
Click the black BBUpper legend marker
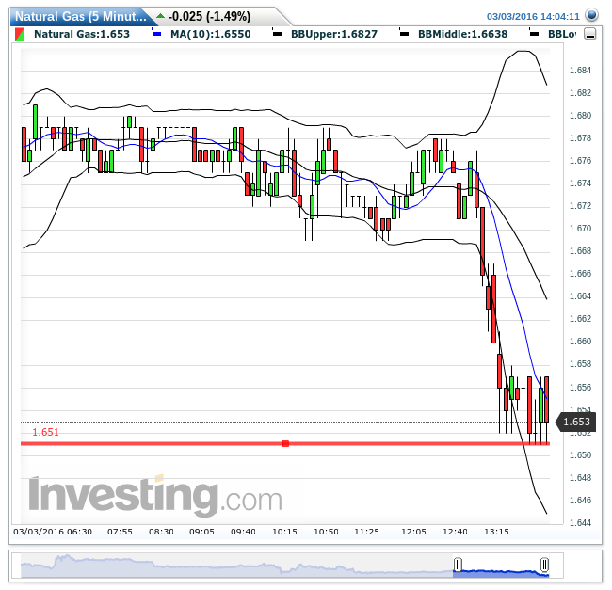[x=277, y=34]
